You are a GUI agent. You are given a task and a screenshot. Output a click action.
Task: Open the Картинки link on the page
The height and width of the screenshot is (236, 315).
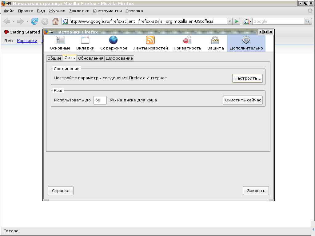click(x=27, y=41)
